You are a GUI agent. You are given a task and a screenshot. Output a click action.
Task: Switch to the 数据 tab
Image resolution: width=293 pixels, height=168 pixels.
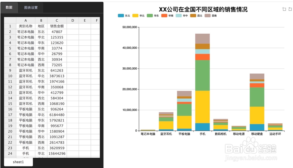click(x=9, y=8)
